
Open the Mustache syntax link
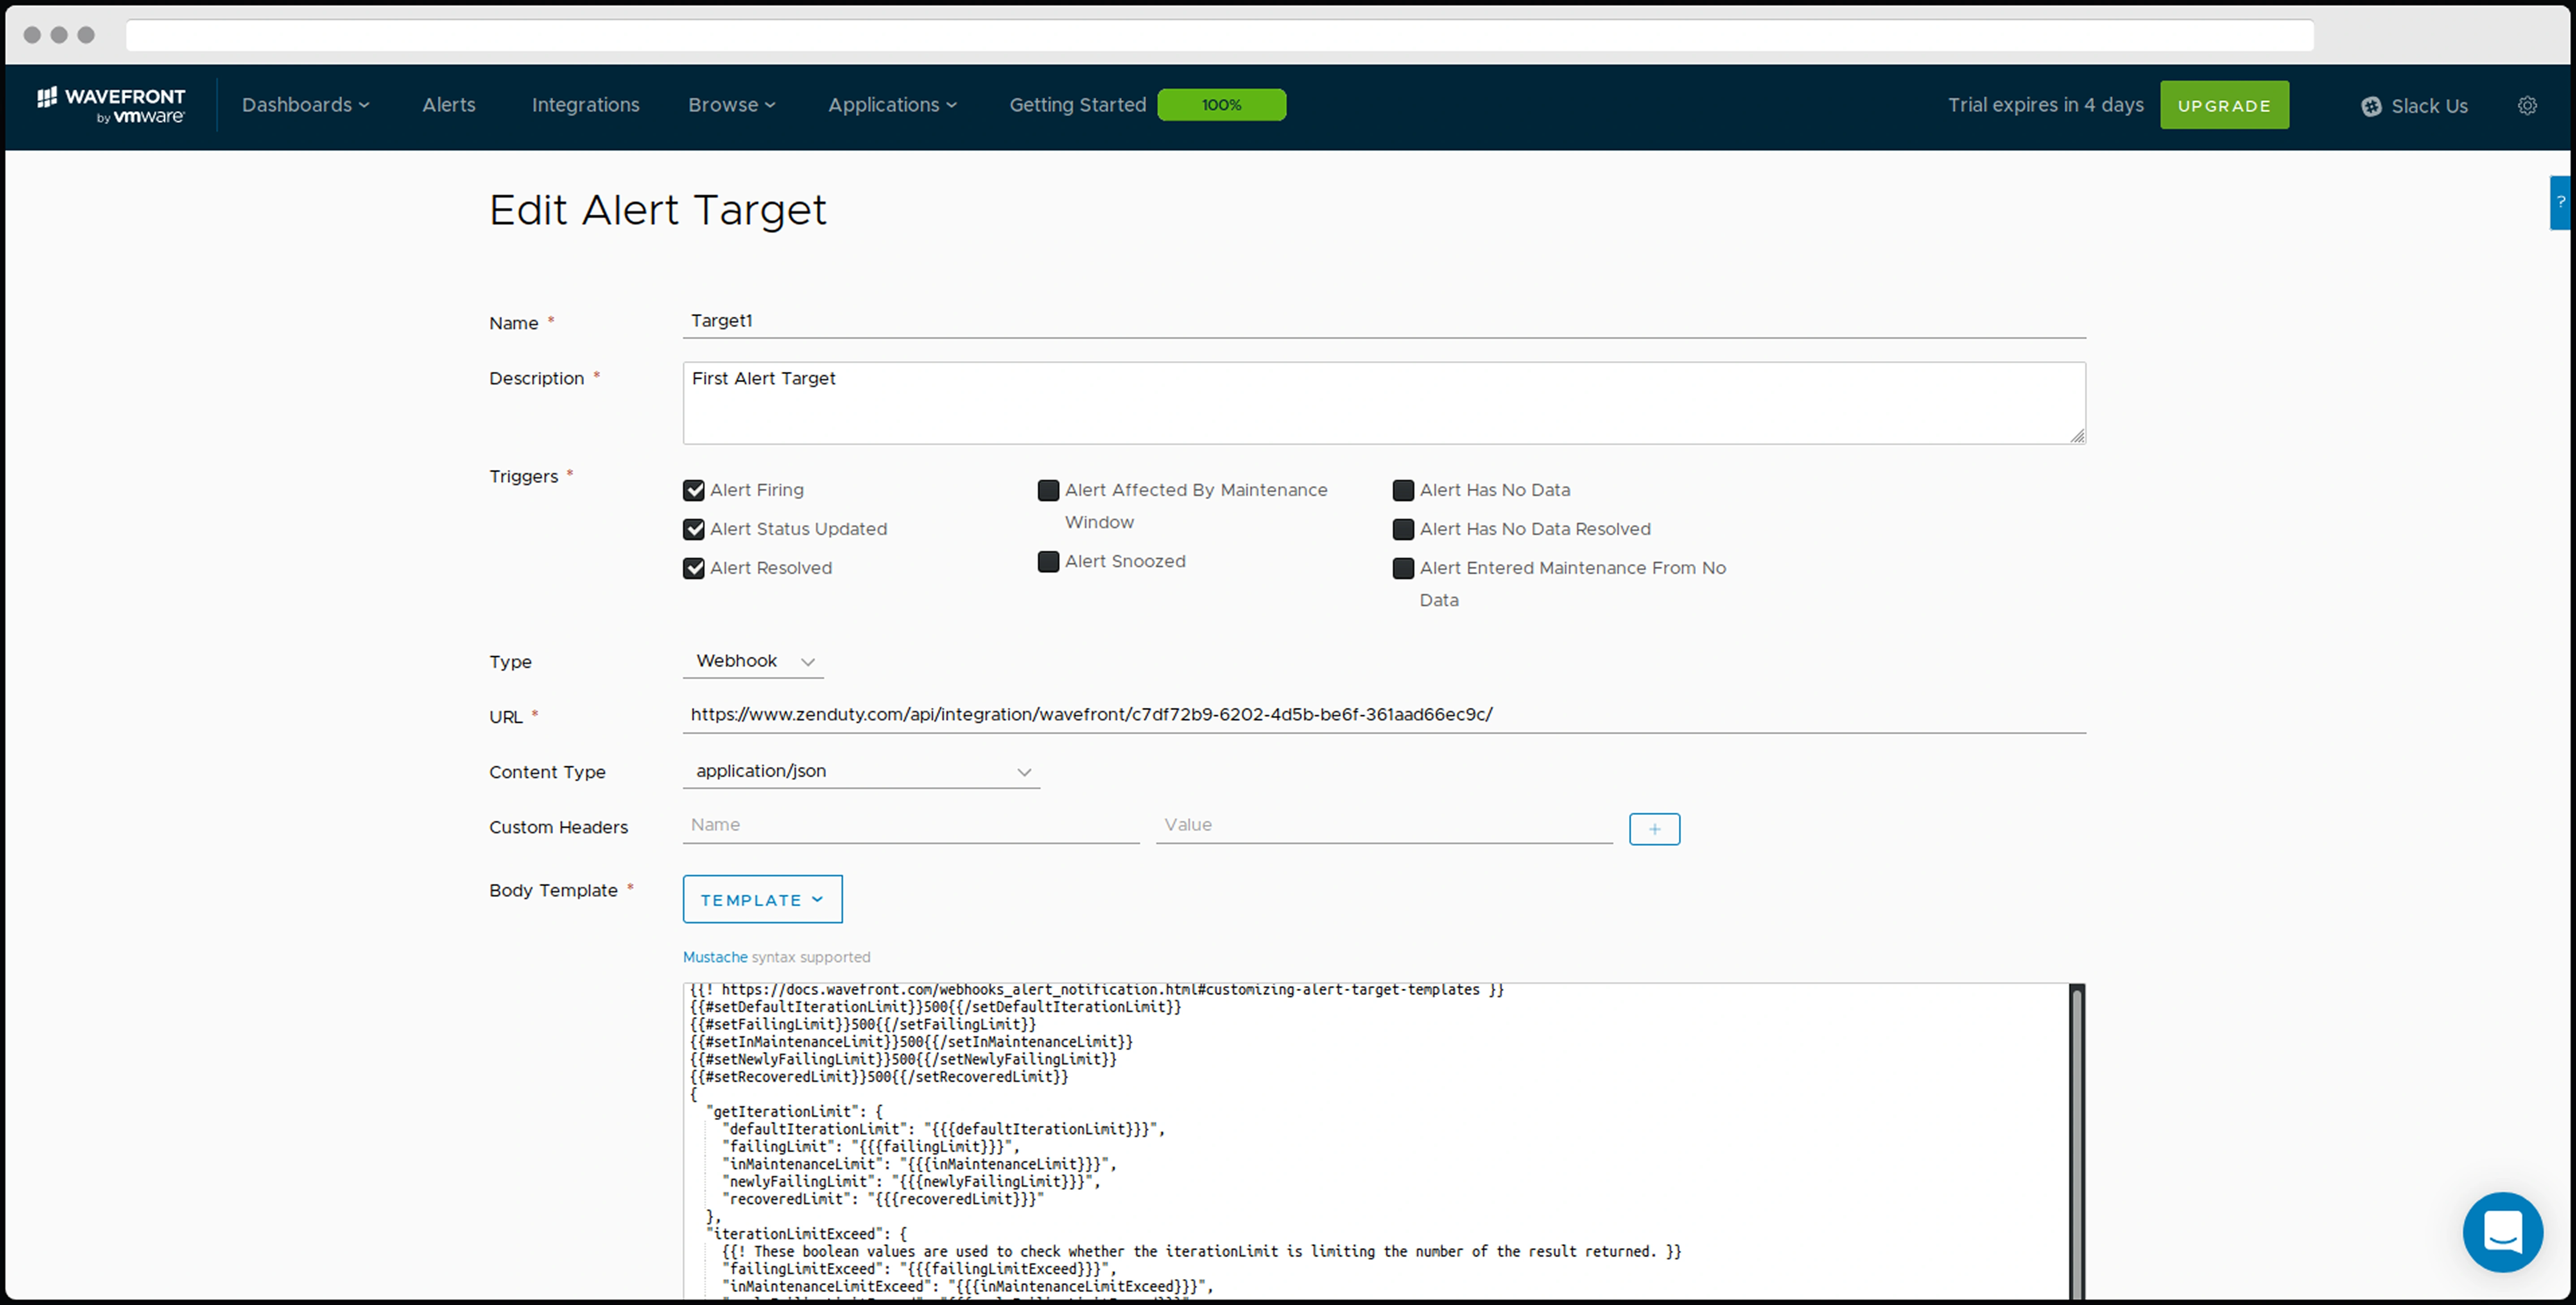click(714, 957)
